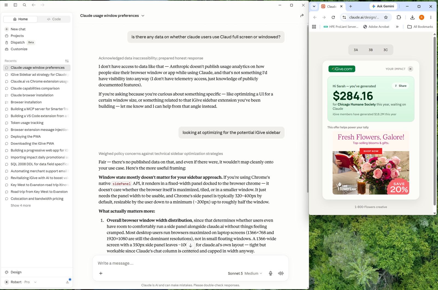Open the Recents filter options icon
This screenshot has height=290, width=438.
pyautogui.click(x=67, y=61)
